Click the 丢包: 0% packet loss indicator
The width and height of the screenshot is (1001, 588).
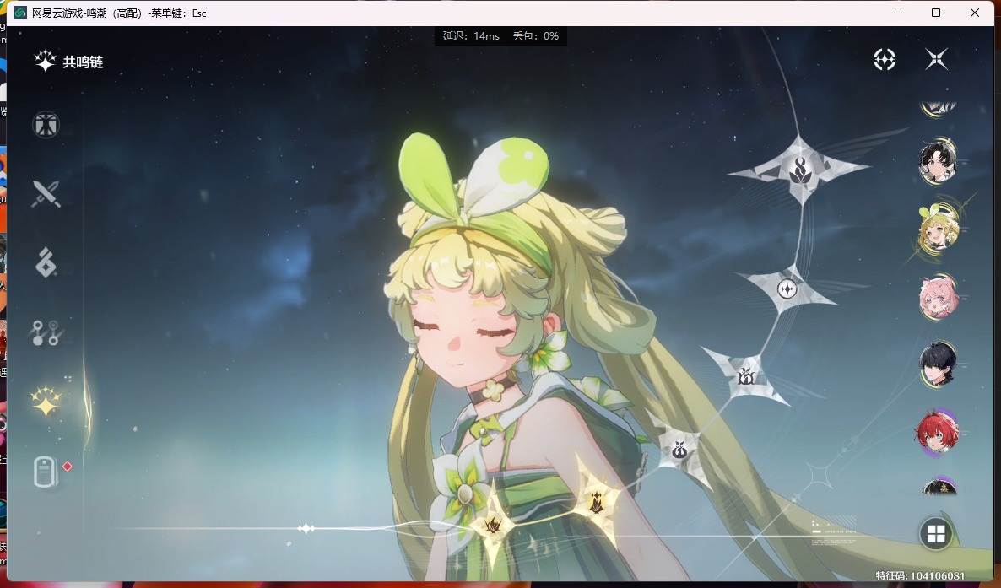(x=536, y=35)
